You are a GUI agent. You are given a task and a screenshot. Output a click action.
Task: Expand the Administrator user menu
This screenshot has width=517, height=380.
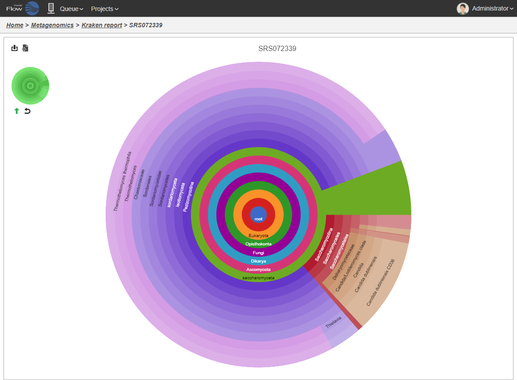[493, 8]
